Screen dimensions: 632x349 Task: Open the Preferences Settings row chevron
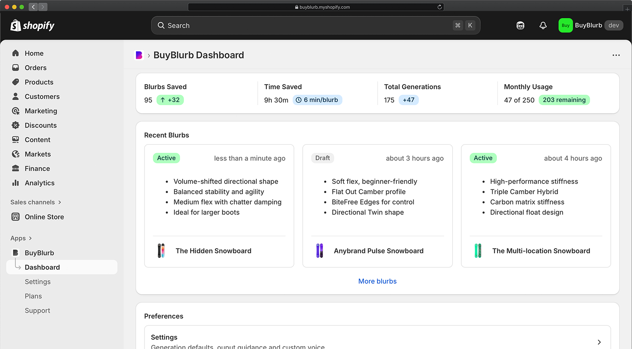click(x=599, y=342)
